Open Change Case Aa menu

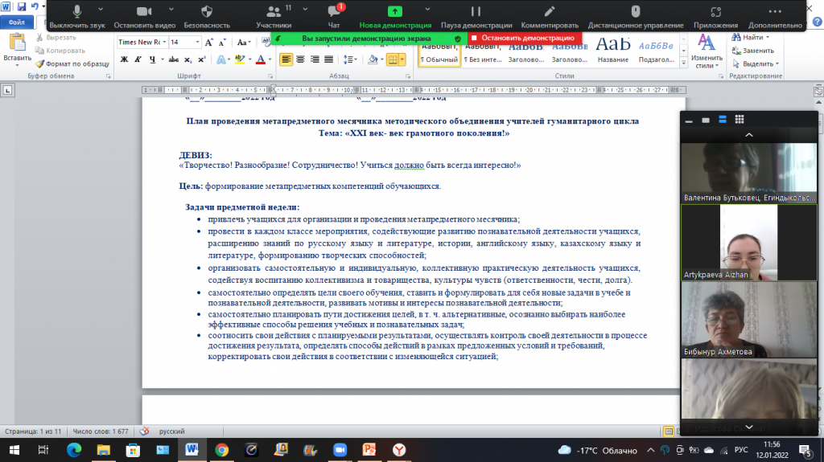coord(244,43)
